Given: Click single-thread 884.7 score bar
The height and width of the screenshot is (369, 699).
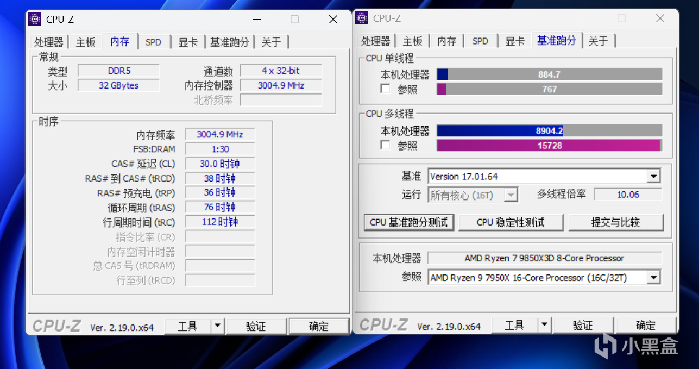Looking at the screenshot, I should pos(549,74).
